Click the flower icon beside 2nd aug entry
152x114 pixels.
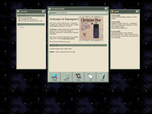point(112,31)
